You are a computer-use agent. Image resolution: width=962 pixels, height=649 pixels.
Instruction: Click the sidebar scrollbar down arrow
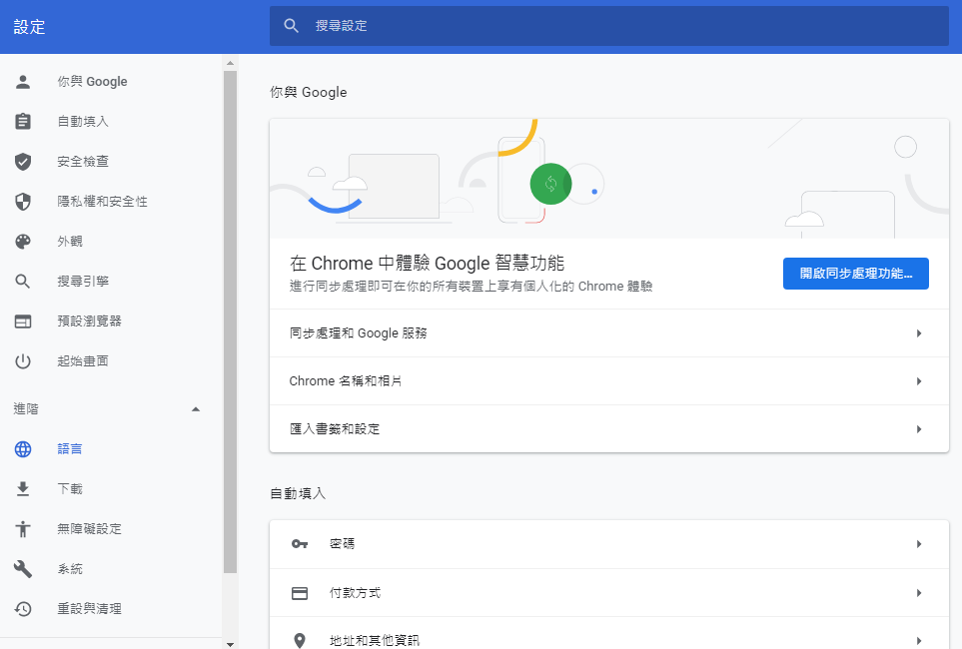click(x=230, y=643)
